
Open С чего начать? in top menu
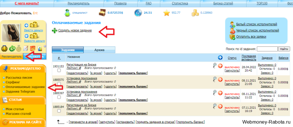pos(27,3)
